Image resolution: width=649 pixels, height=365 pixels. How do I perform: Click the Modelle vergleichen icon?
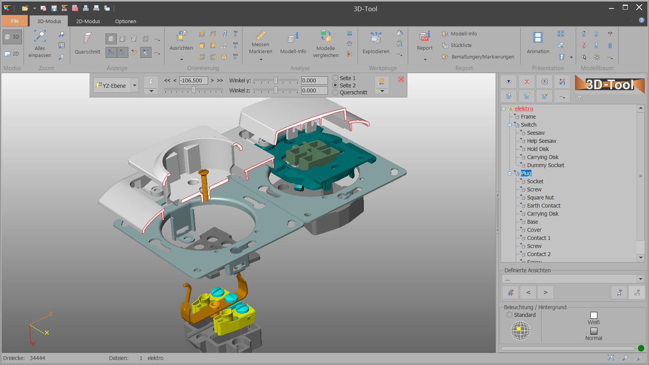(x=326, y=36)
